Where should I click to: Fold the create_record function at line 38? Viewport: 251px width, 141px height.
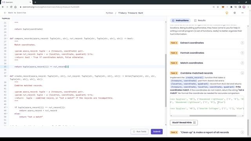pyautogui.click(x=7, y=76)
